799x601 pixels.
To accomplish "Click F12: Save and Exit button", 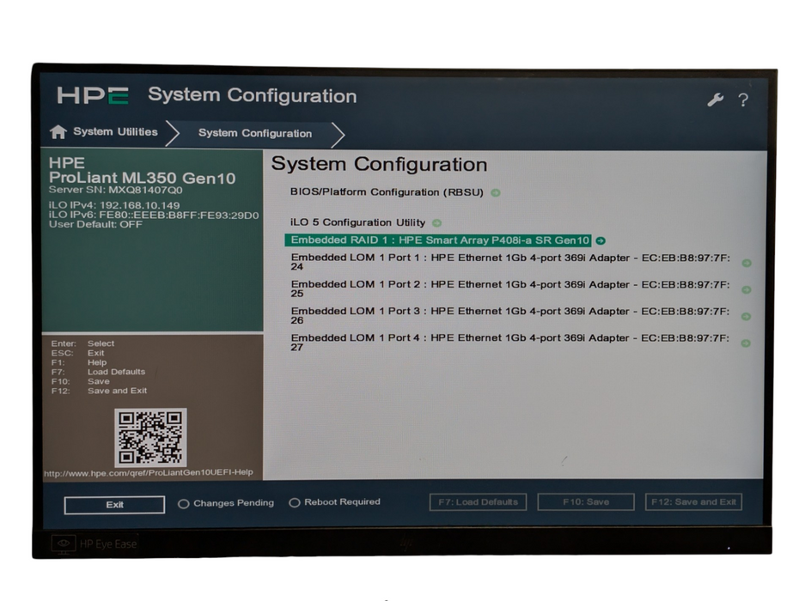I will click(693, 501).
